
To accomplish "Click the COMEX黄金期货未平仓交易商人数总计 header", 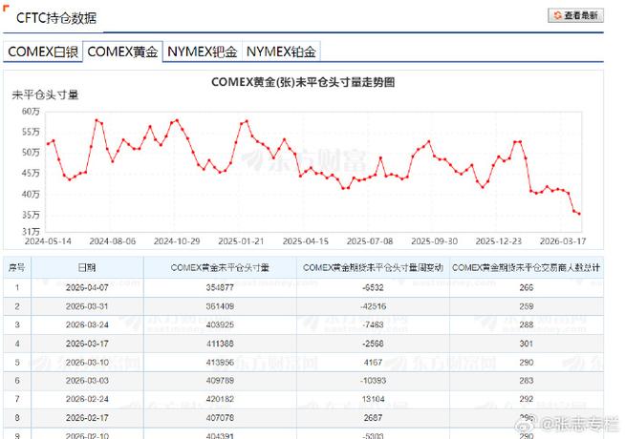I will tap(527, 267).
